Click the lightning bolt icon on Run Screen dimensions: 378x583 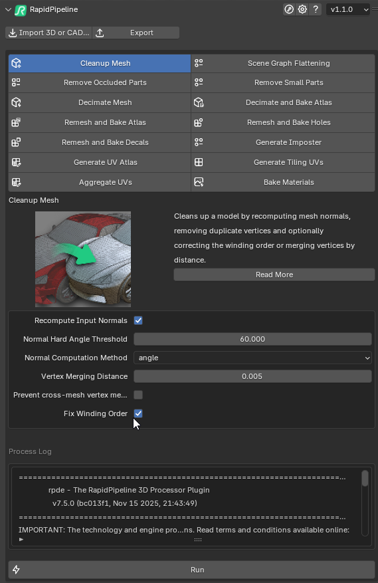pyautogui.click(x=17, y=570)
